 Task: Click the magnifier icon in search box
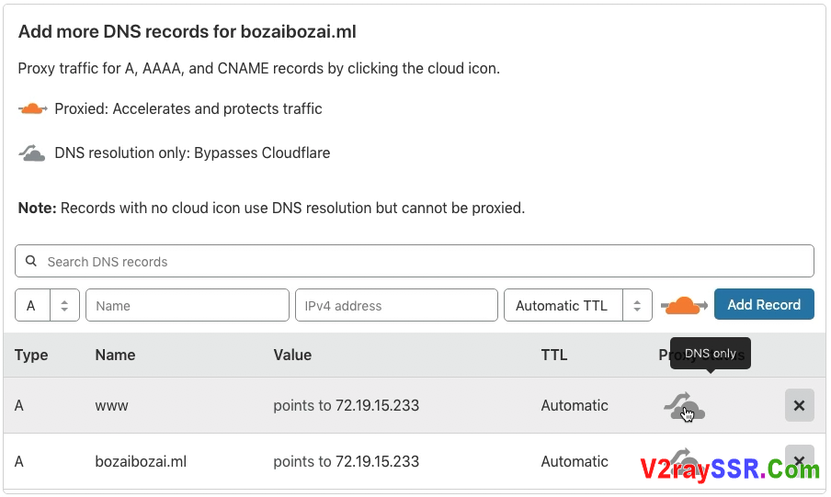click(x=31, y=262)
